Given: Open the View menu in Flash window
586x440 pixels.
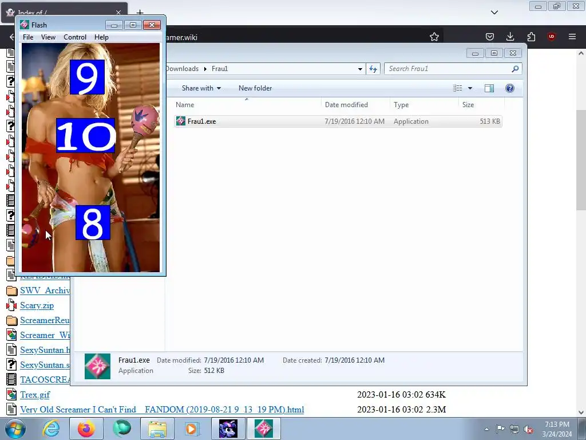Looking at the screenshot, I should [x=48, y=37].
